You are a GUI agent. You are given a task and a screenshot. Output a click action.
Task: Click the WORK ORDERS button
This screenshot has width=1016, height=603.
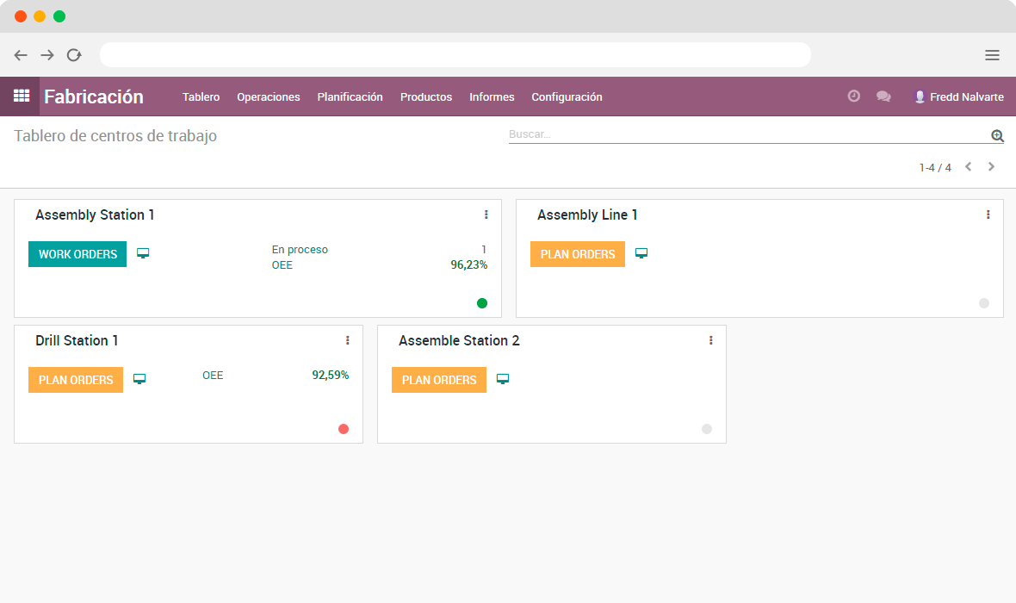click(77, 254)
